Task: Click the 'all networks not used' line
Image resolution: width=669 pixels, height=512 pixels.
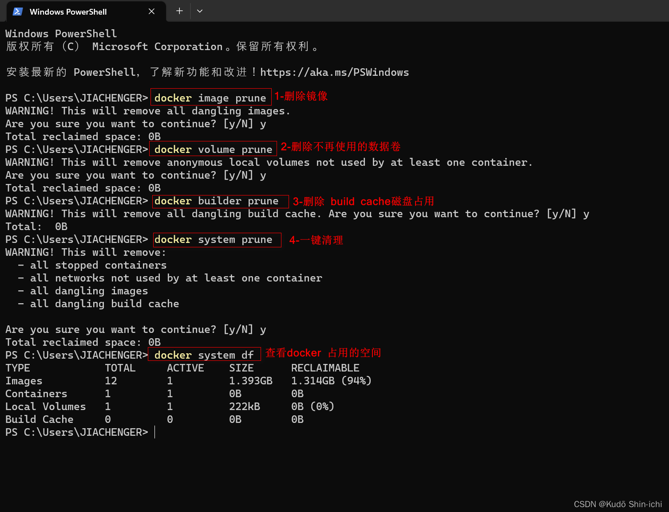Action: (170, 278)
